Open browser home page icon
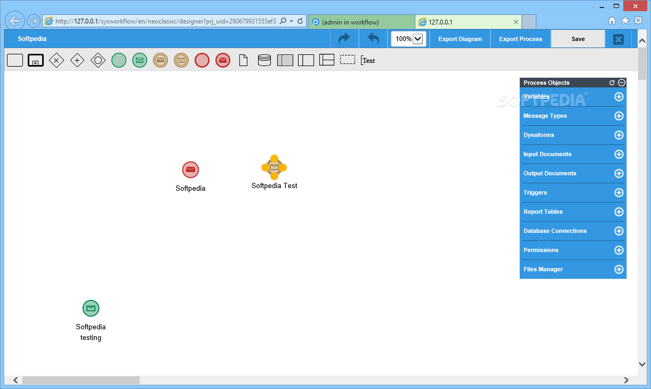Viewport: 651px width, 389px height. [x=612, y=21]
